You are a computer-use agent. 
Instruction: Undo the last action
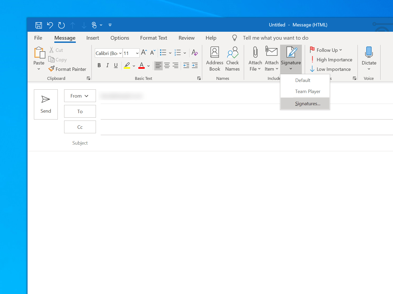[x=50, y=25]
